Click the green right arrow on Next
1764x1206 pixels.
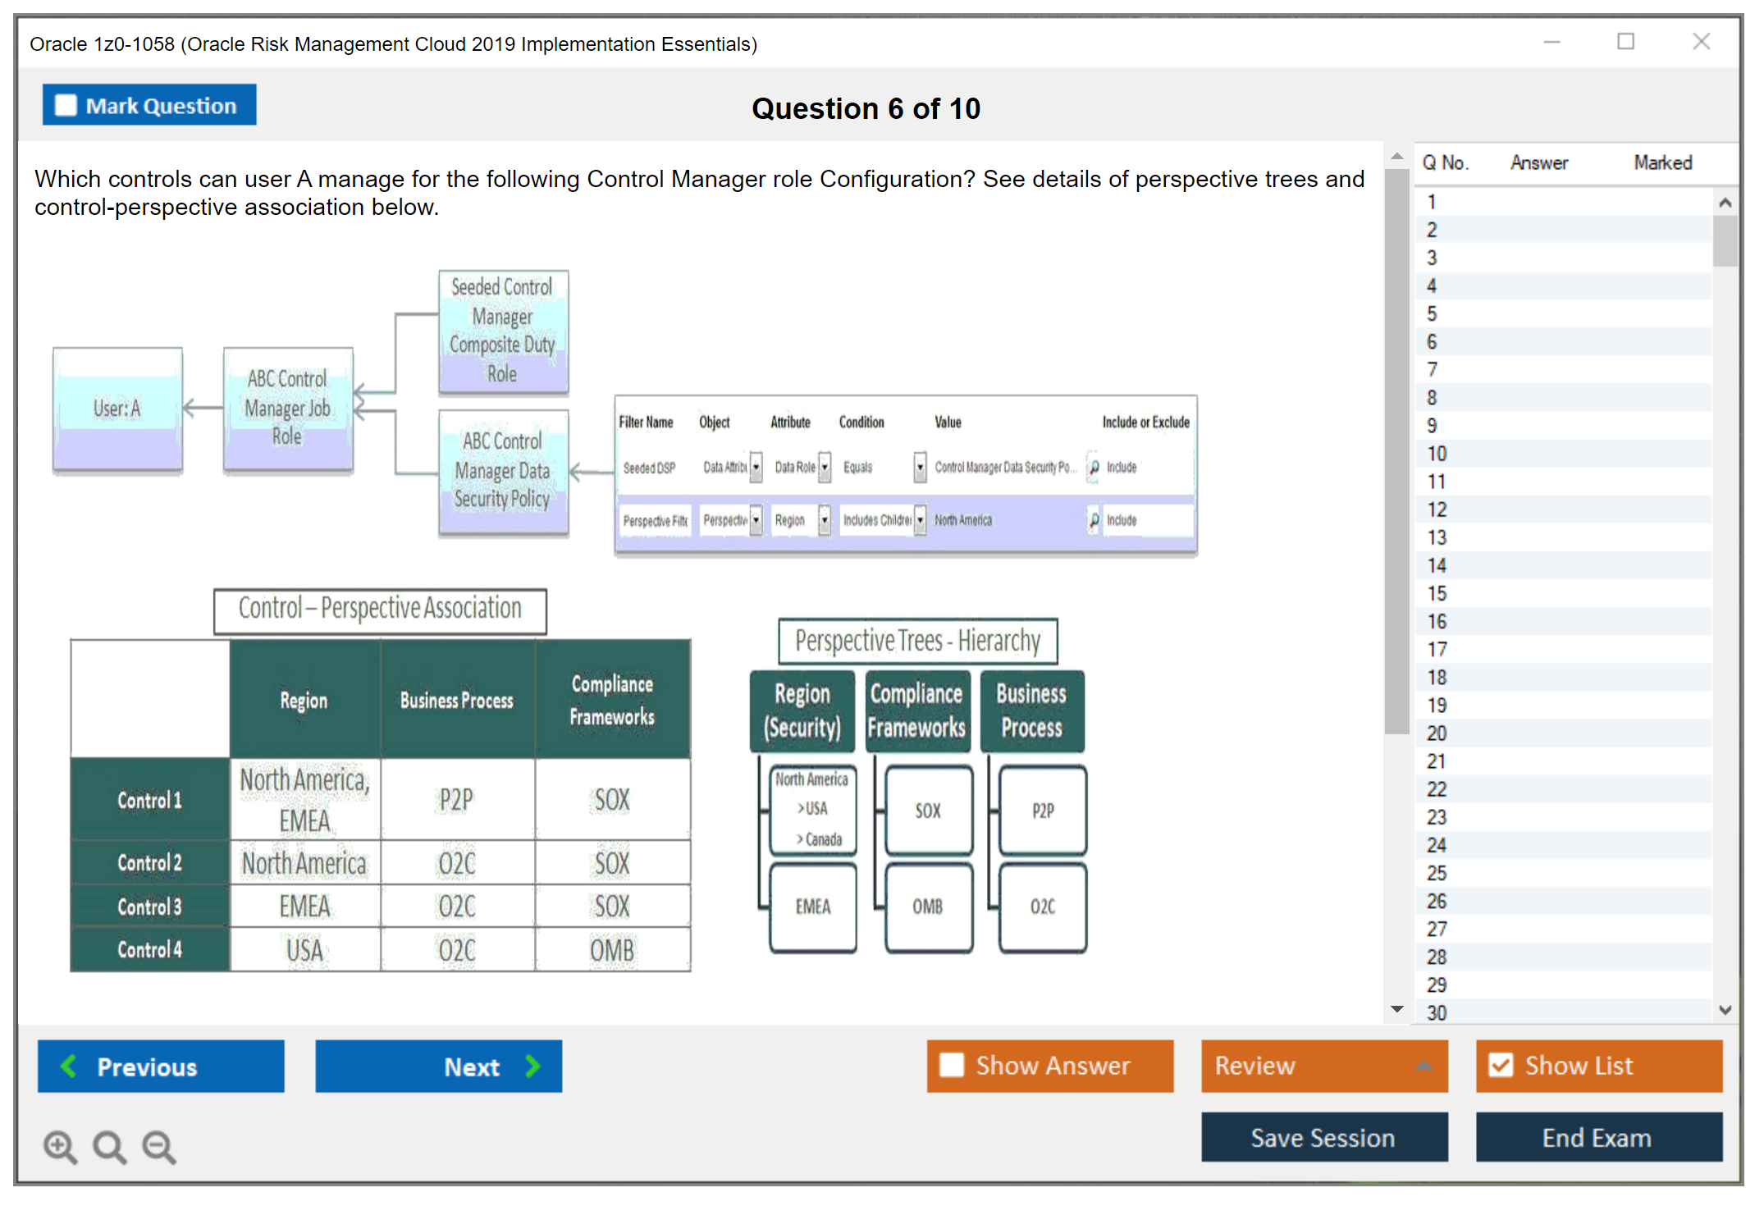tap(533, 1066)
